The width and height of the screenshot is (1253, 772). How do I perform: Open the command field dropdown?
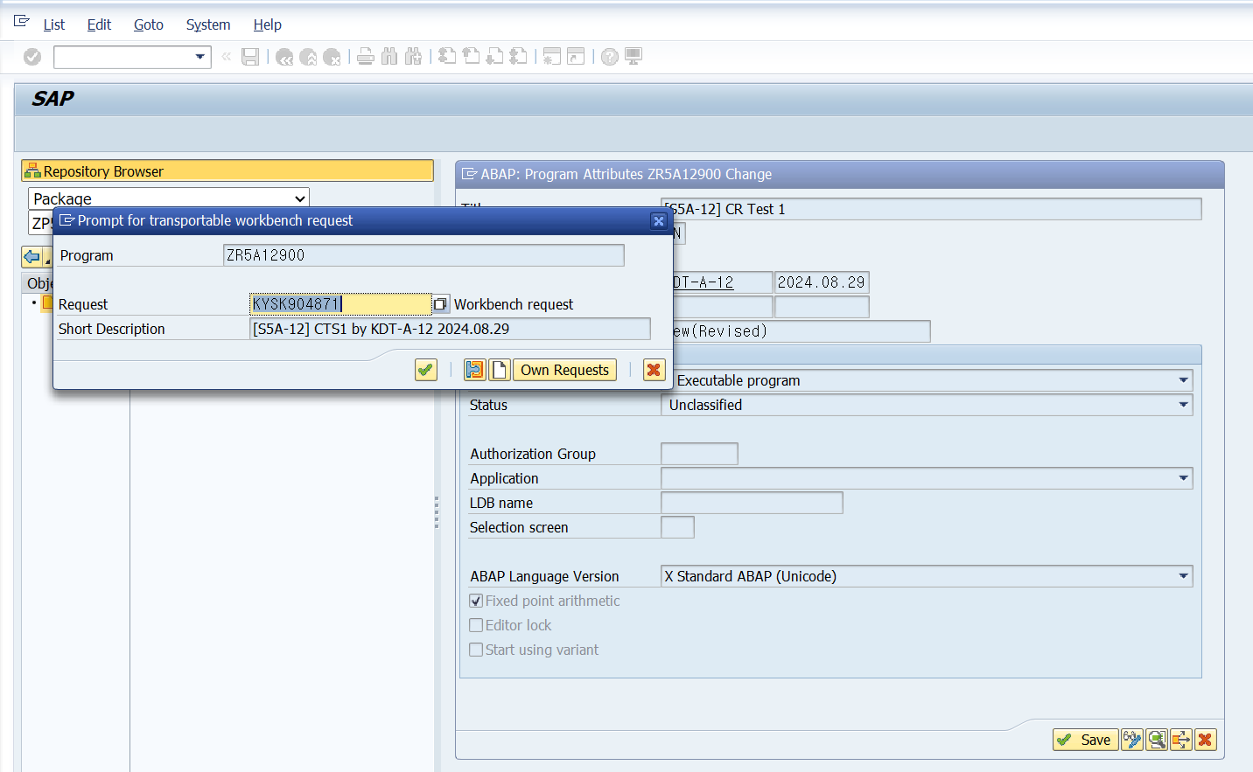(x=200, y=57)
